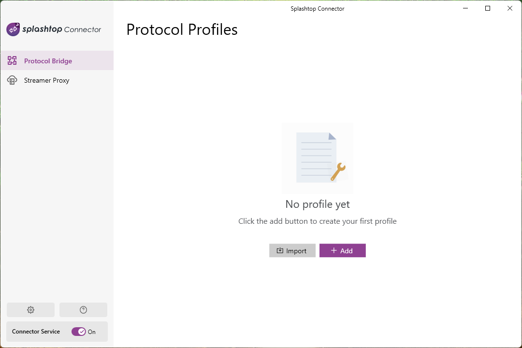522x348 pixels.
Task: Click the create-first-profile hint text
Action: click(x=317, y=221)
